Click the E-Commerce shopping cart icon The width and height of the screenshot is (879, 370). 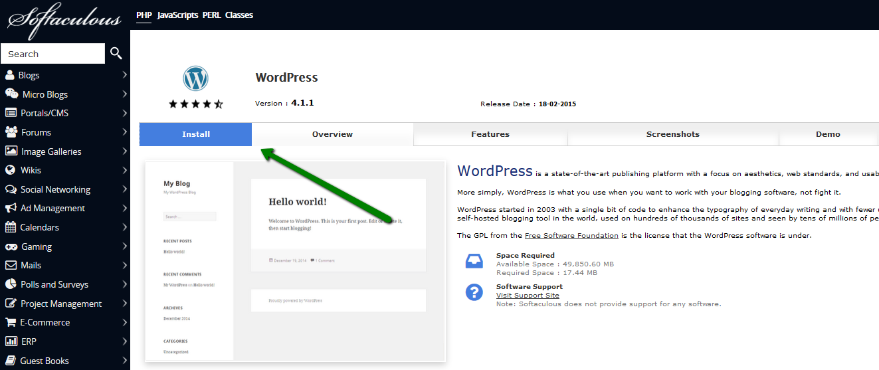(11, 322)
